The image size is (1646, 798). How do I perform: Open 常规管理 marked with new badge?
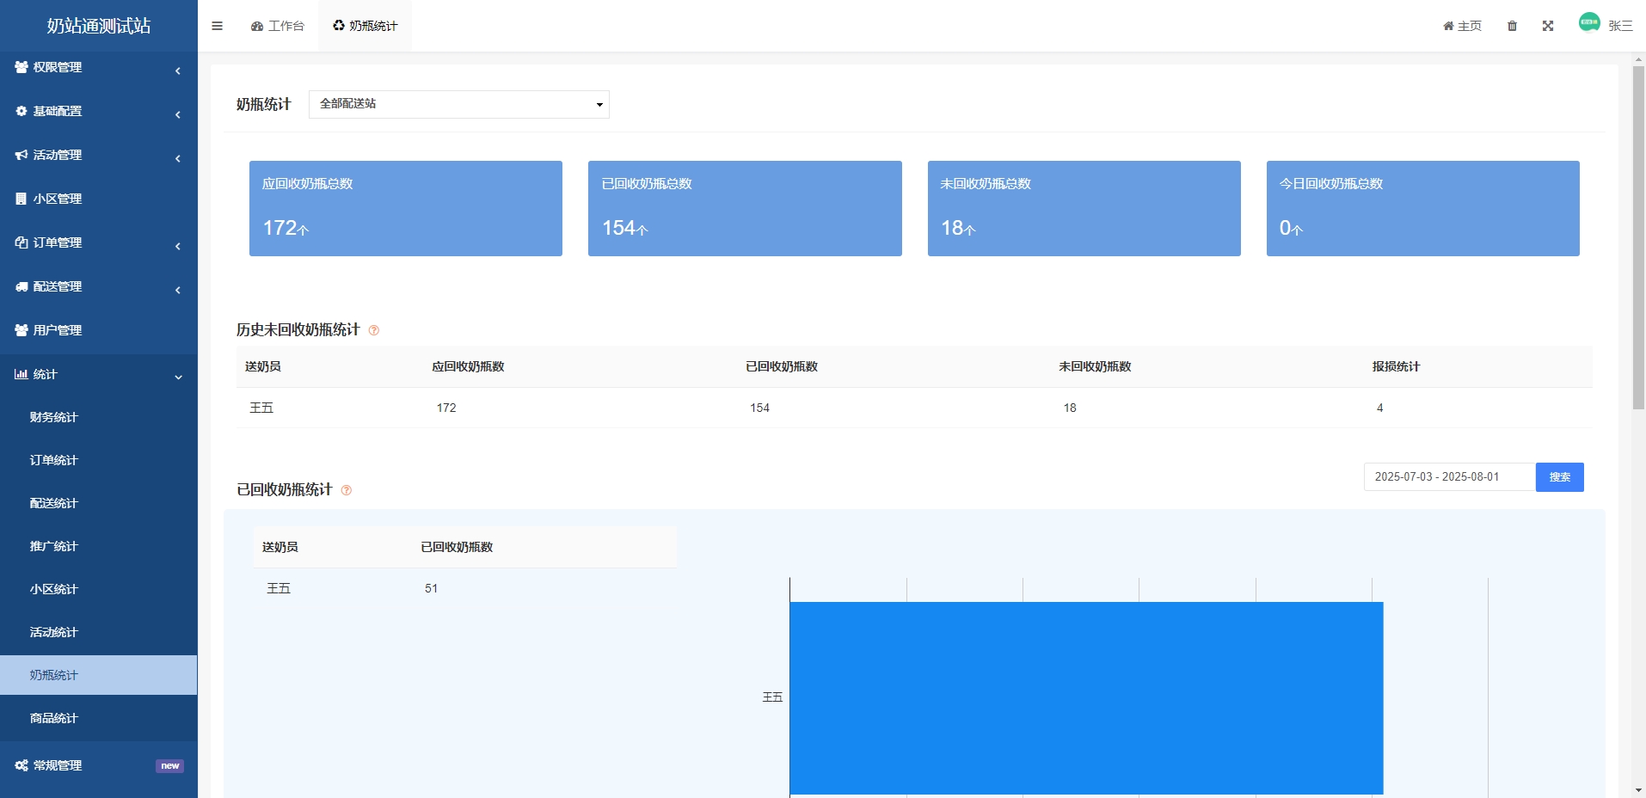58,765
